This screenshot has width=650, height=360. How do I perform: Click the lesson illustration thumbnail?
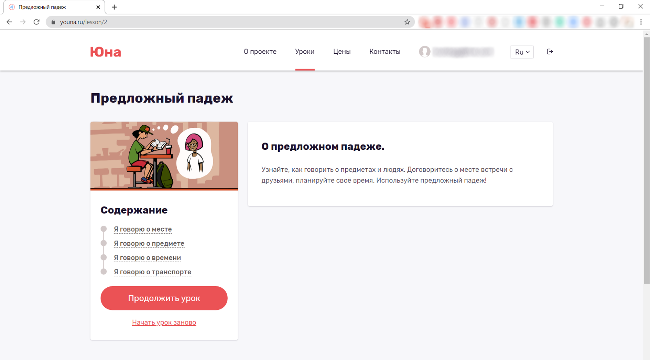pyautogui.click(x=164, y=156)
